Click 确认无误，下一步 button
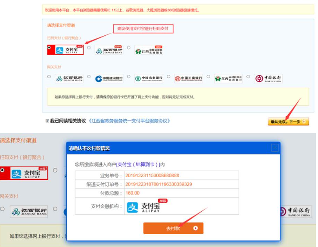 [x=288, y=121]
